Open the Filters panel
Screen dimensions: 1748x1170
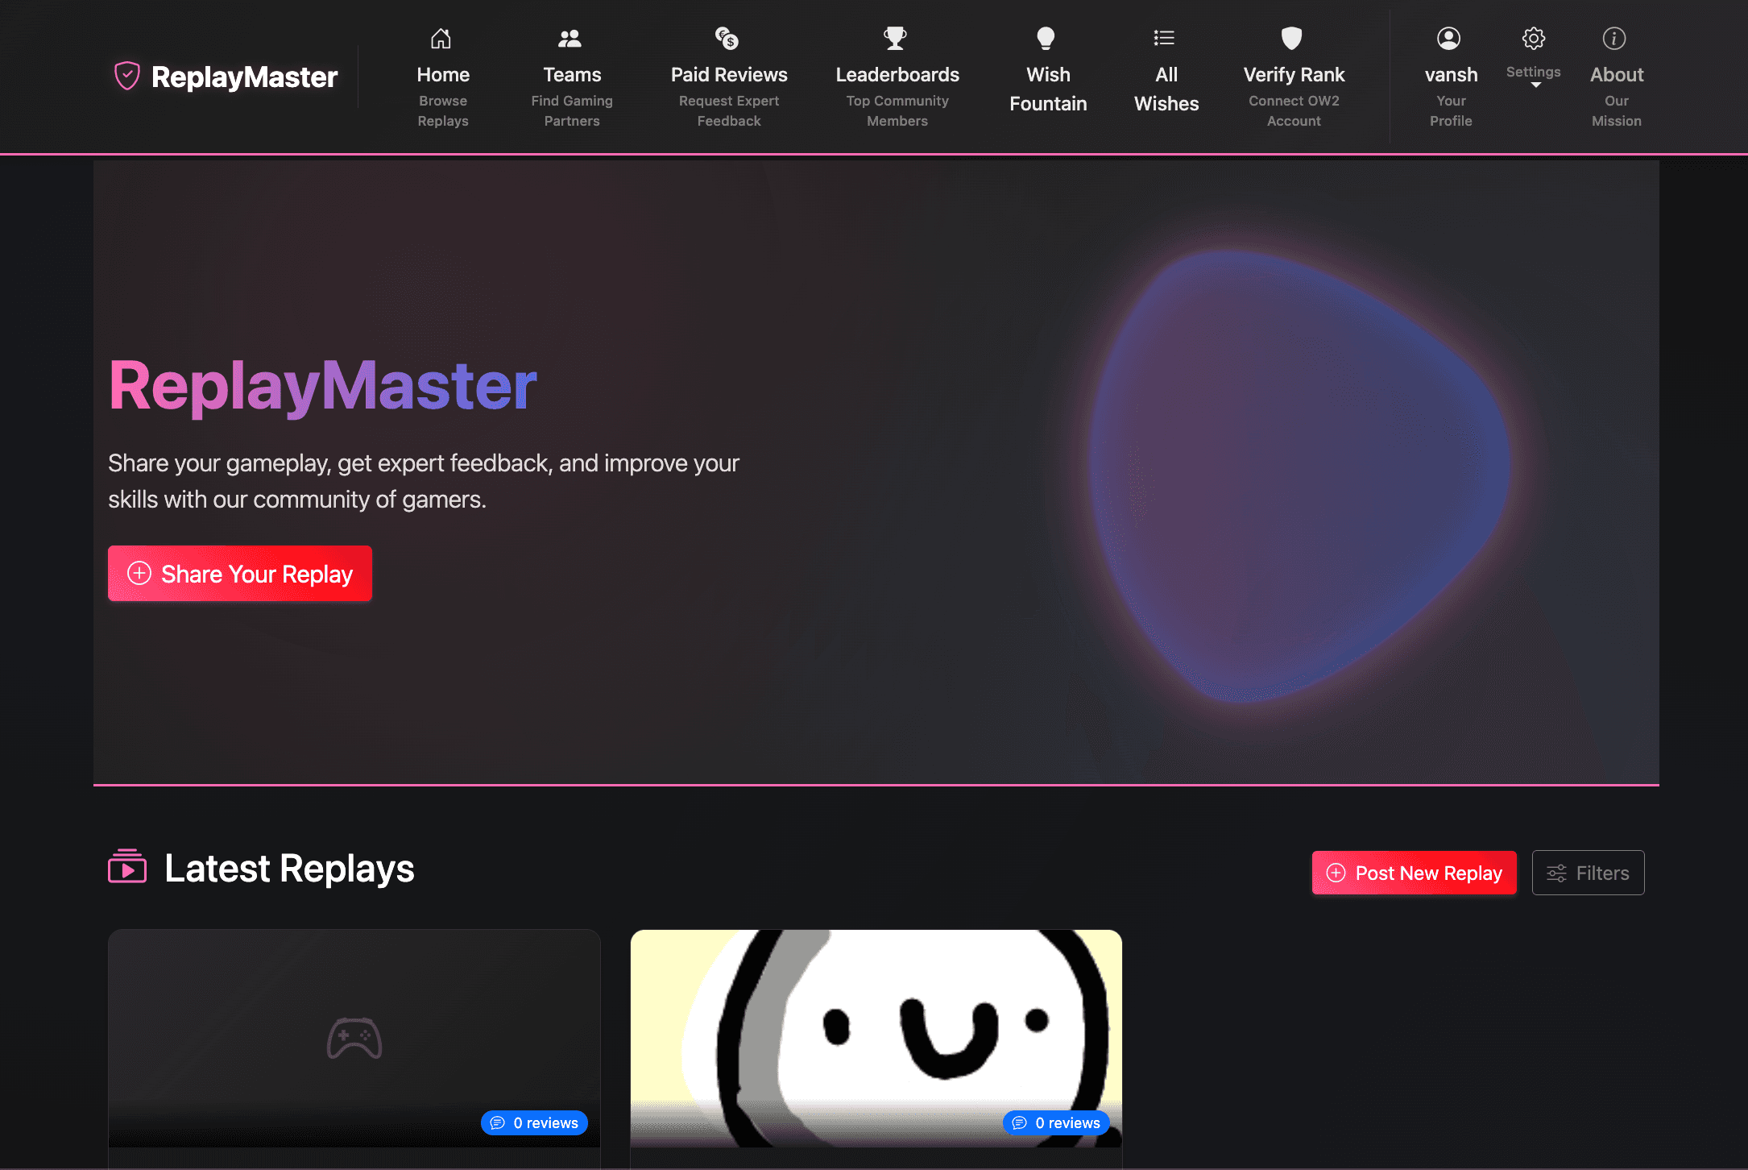click(1587, 873)
